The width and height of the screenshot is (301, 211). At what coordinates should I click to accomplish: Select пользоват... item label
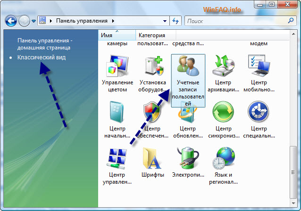click(152, 43)
